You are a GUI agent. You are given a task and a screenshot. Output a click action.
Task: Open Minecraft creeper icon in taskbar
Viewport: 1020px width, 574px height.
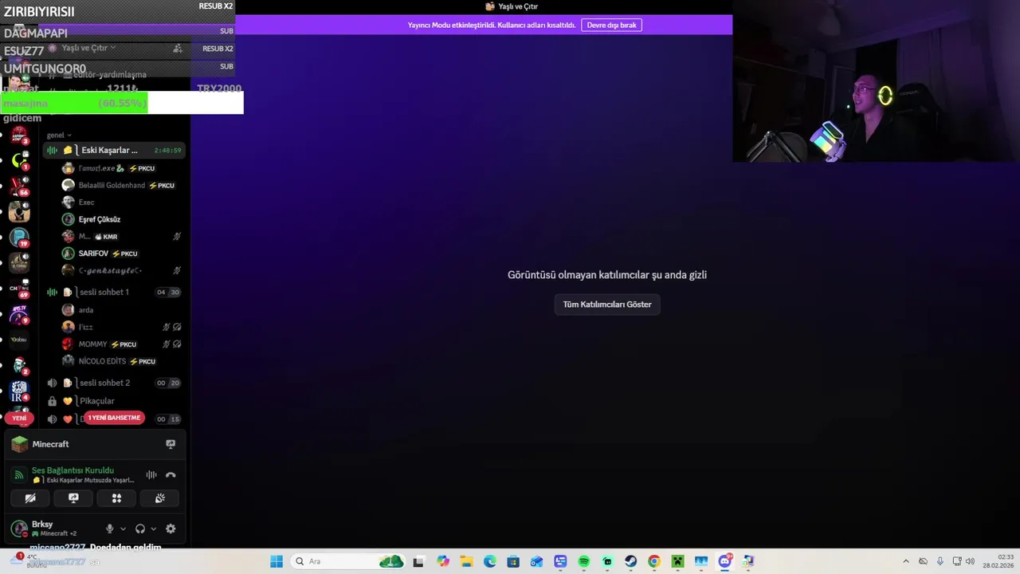[x=677, y=561]
